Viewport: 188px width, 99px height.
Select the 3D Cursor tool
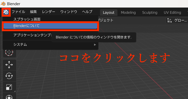click(9, 52)
